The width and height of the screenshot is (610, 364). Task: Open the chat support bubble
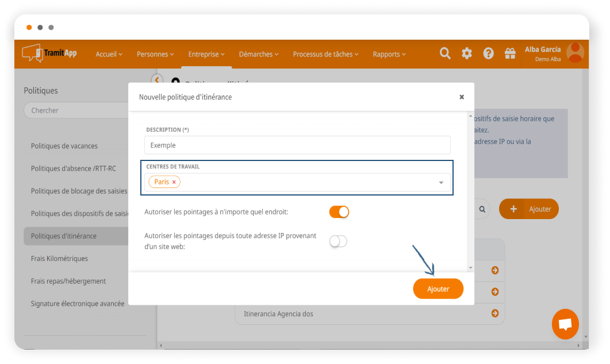click(565, 324)
